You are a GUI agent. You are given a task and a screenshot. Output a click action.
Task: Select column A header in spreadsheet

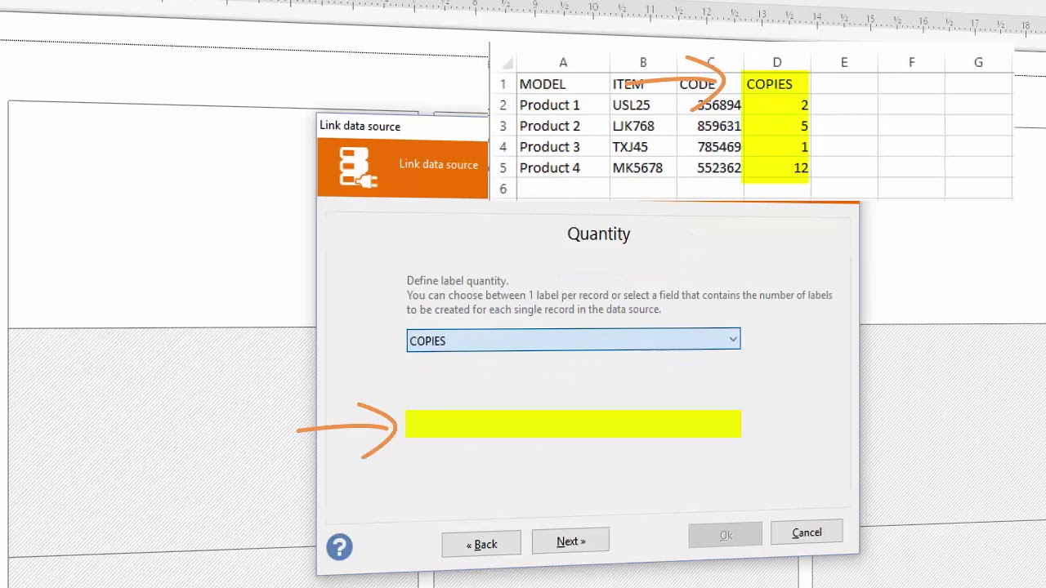coord(563,63)
